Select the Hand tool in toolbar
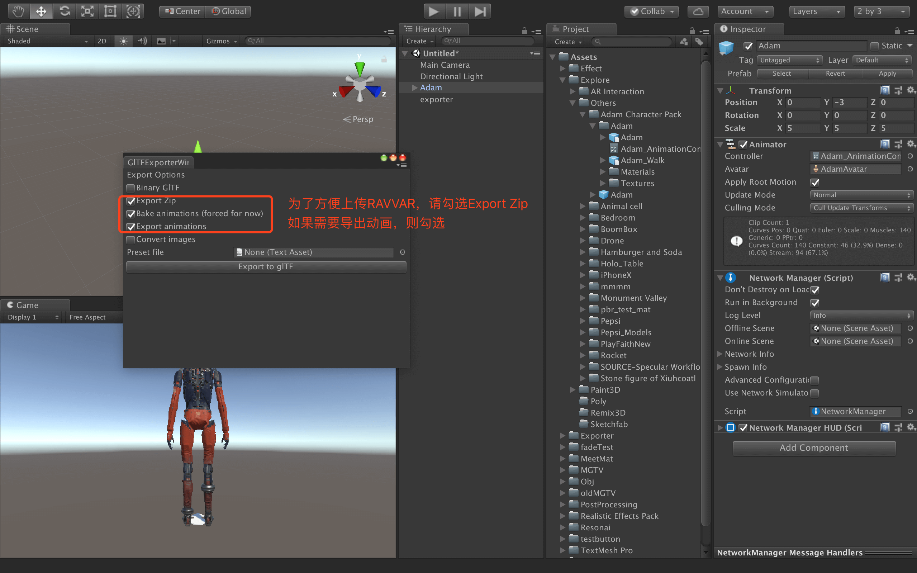This screenshot has height=573, width=917. pyautogui.click(x=18, y=11)
